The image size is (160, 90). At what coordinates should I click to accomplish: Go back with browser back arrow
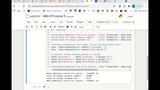coord(14,6)
